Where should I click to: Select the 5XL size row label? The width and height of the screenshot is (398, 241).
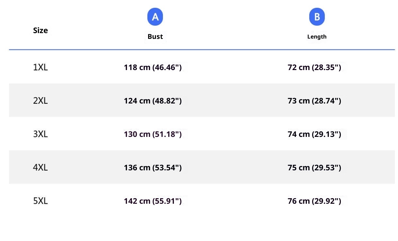[41, 201]
